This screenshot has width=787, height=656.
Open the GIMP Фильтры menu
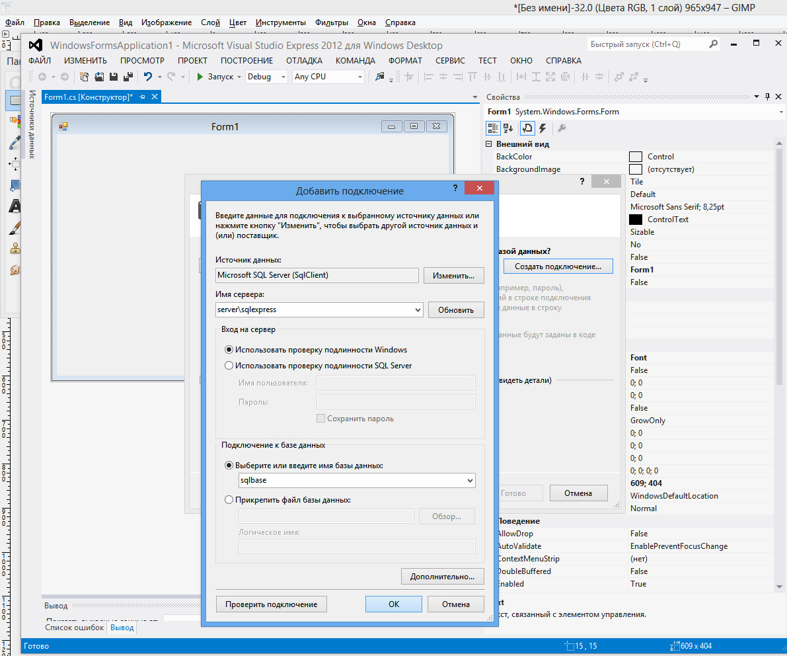[x=331, y=22]
